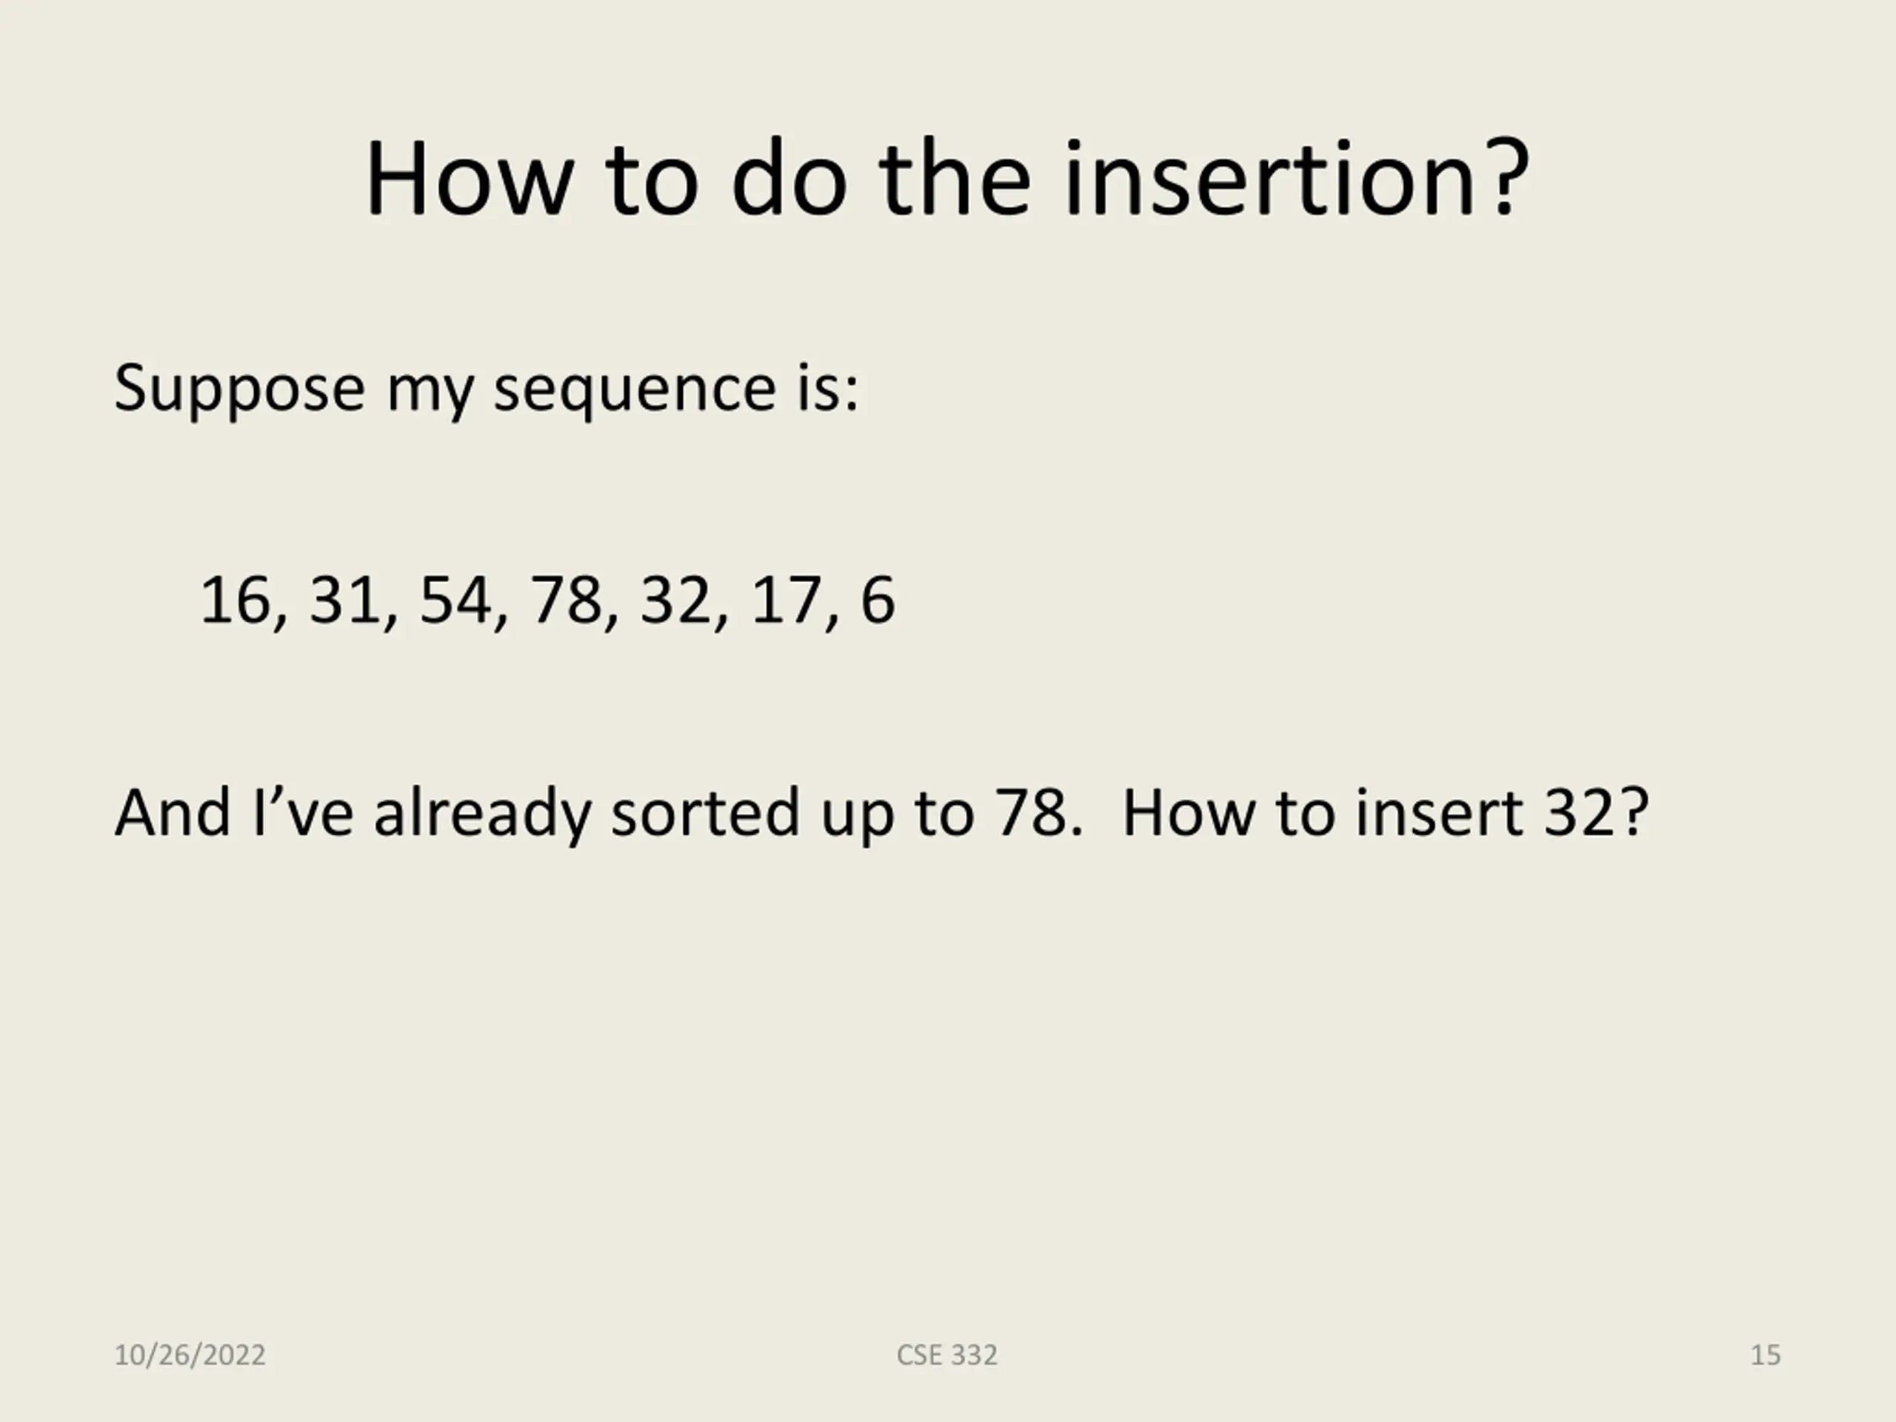Click number 32 in the comma-separated sequence

[x=676, y=599]
